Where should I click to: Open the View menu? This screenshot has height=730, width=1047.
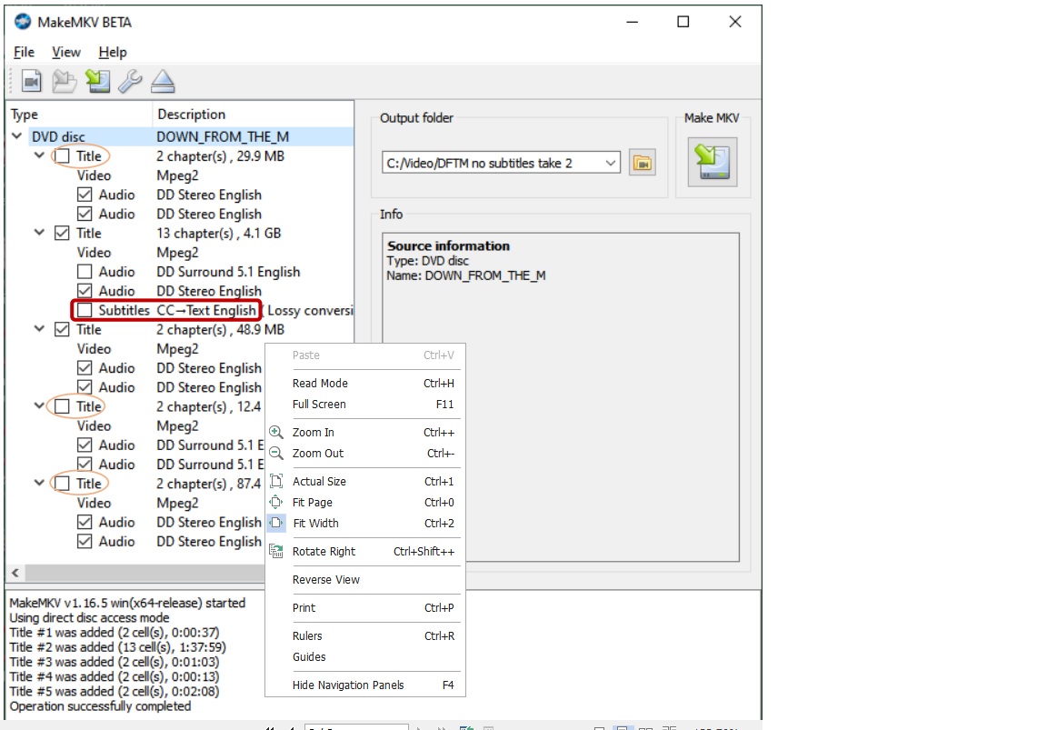pos(65,53)
